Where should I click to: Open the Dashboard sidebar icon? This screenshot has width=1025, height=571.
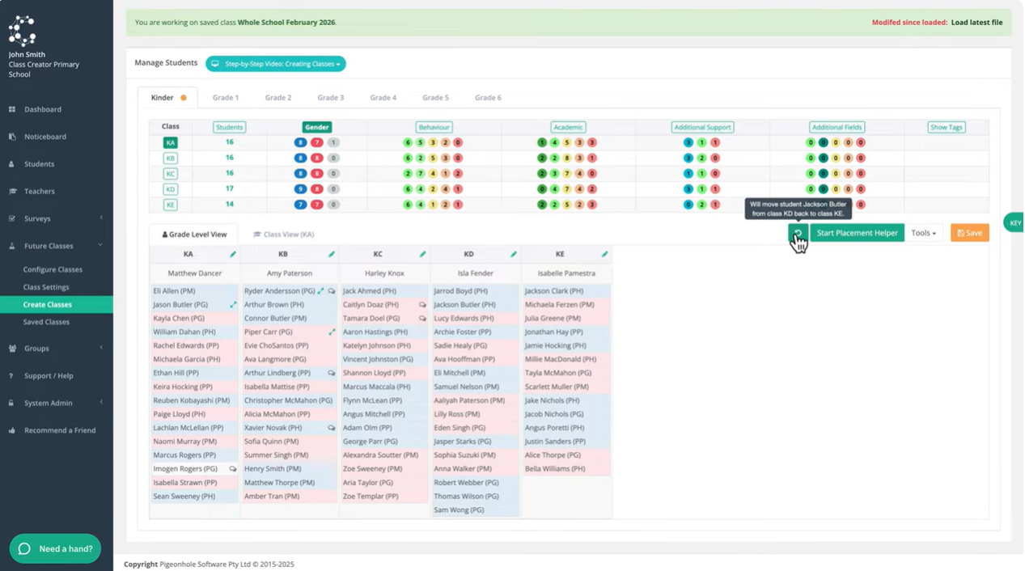pyautogui.click(x=12, y=109)
